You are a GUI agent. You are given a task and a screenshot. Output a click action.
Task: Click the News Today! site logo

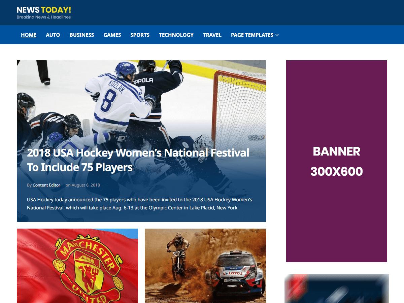pyautogui.click(x=44, y=10)
